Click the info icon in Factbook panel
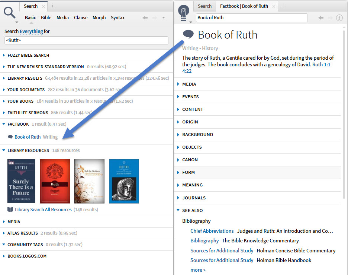Screen dimensions: 348x275 click(339, 18)
